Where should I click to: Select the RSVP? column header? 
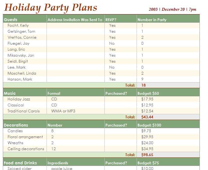121,20
